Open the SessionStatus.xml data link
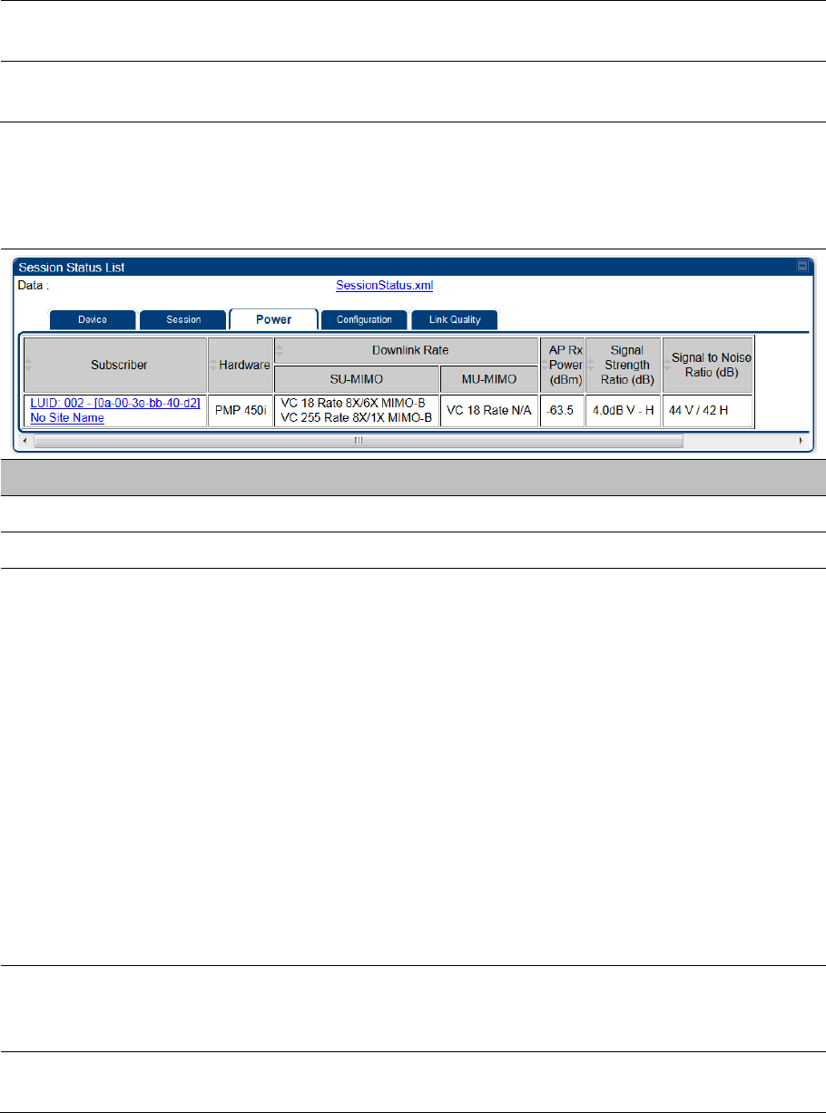 (385, 285)
